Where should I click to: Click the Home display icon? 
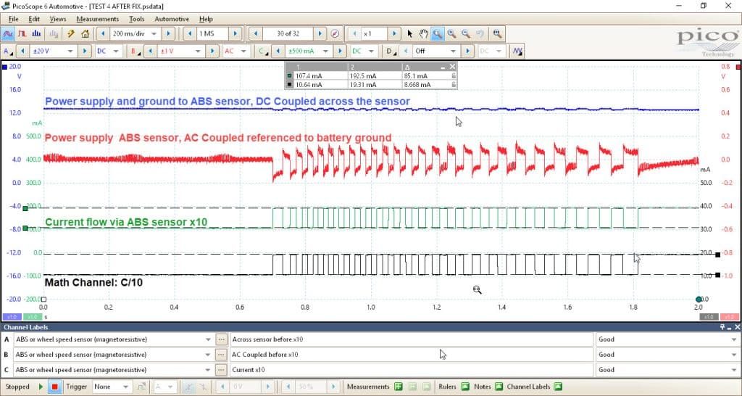[86, 34]
